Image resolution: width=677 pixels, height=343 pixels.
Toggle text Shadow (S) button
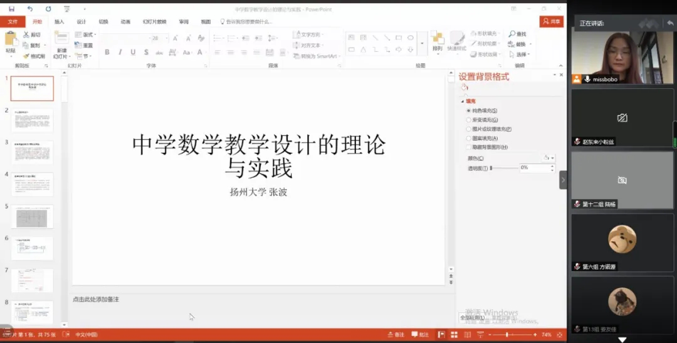tap(146, 52)
